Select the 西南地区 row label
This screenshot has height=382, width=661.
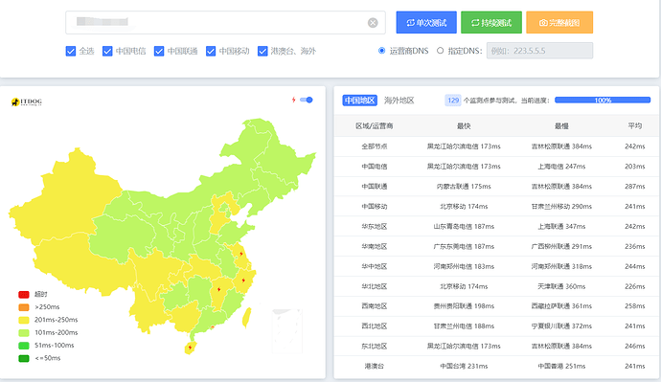(375, 306)
